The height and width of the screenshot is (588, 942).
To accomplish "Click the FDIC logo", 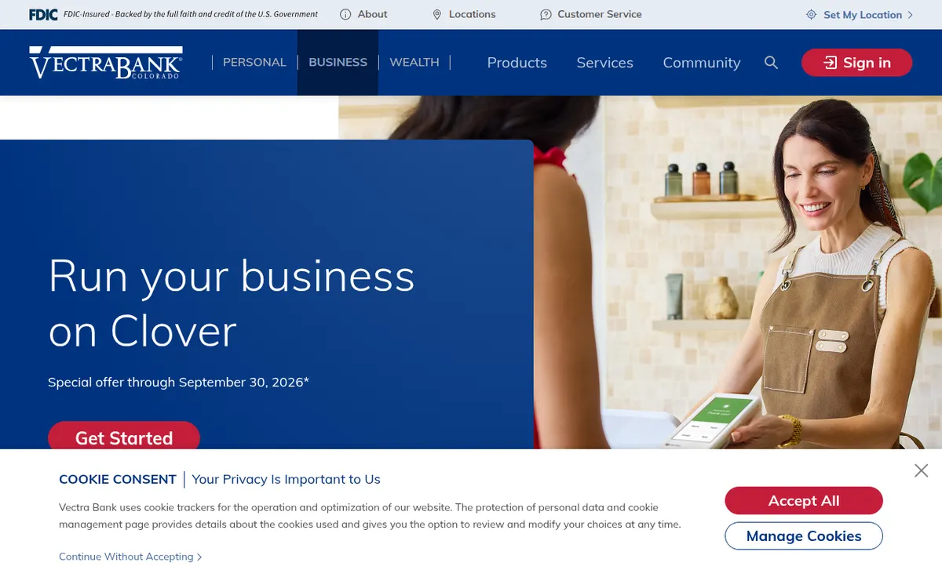I will (x=43, y=14).
